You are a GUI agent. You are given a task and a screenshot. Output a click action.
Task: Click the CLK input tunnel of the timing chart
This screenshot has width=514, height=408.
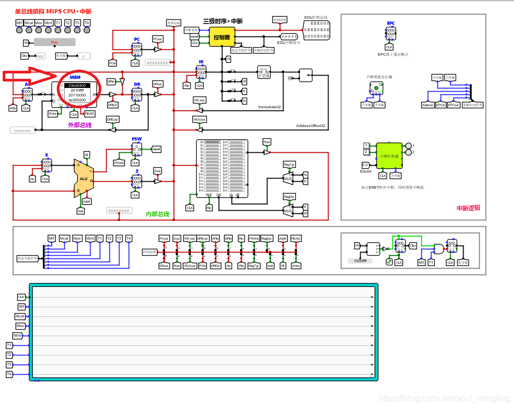pyautogui.click(x=21, y=297)
